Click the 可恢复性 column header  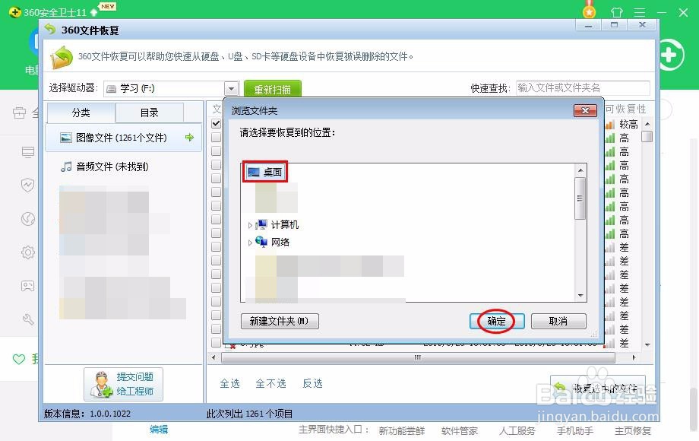point(625,109)
